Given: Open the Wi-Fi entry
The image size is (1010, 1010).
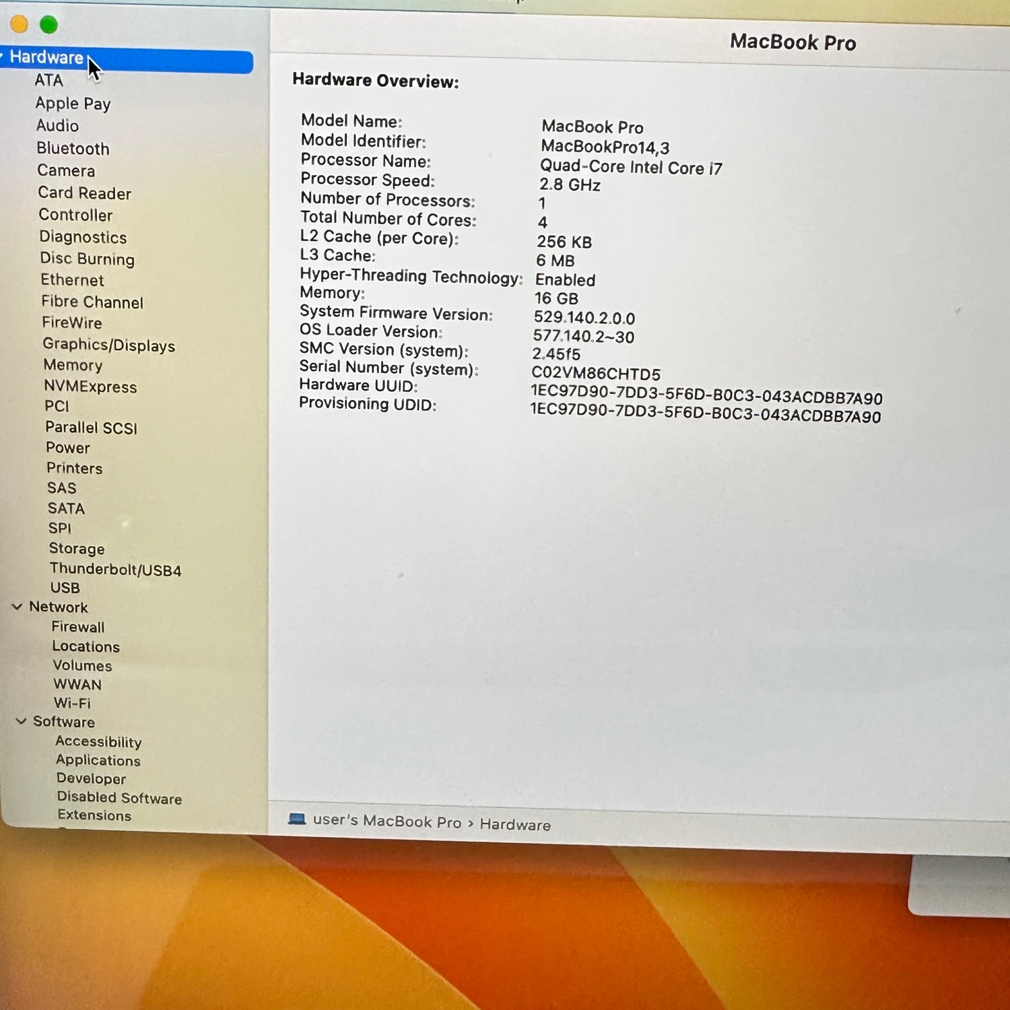Looking at the screenshot, I should click(72, 703).
